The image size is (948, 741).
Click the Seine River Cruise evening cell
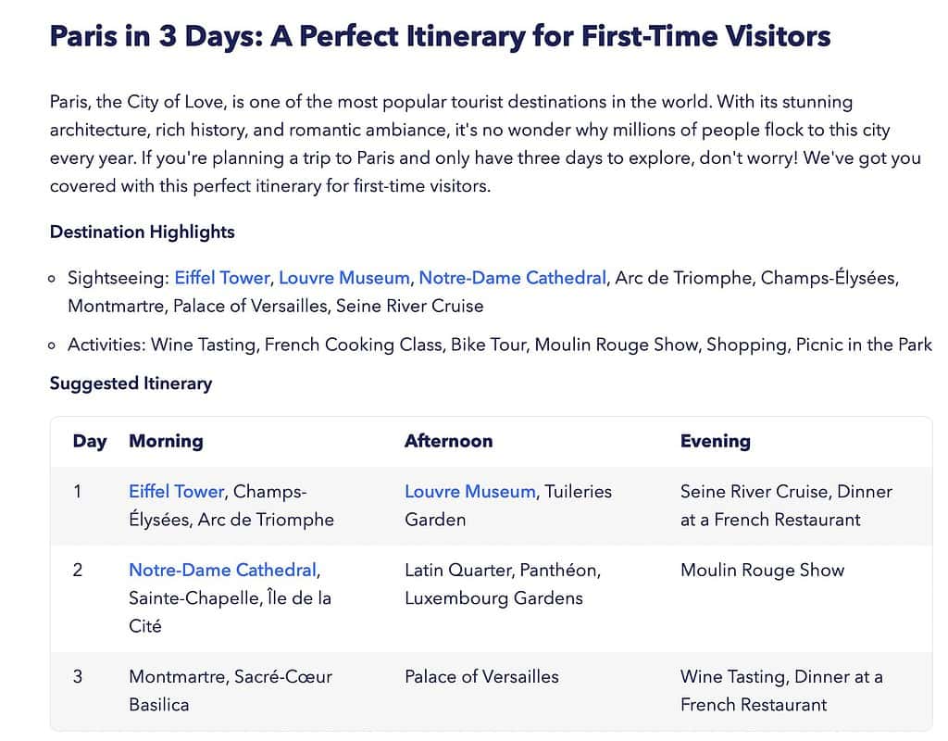click(x=785, y=506)
